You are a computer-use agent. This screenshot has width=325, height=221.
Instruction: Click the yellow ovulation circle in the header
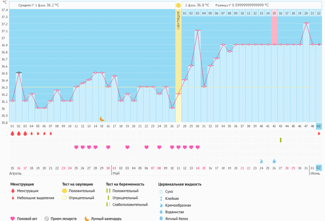pos(178,5)
